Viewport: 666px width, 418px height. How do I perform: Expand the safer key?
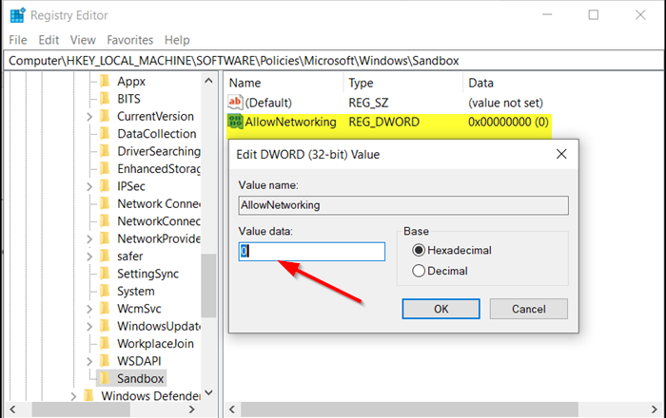pyautogui.click(x=89, y=256)
